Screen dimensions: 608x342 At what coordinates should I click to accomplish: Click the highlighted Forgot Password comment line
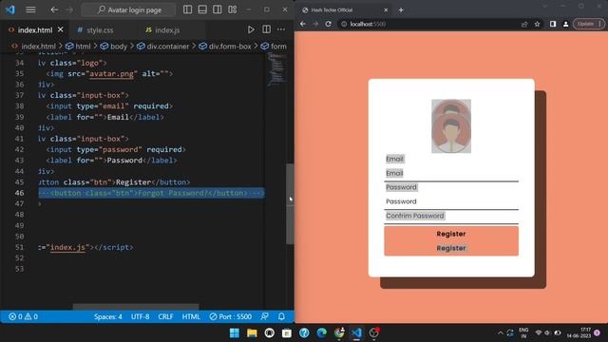click(151, 193)
